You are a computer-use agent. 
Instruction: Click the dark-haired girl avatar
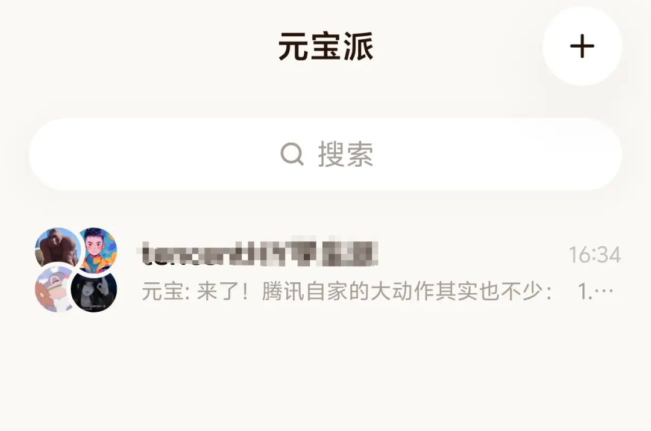pos(94,290)
